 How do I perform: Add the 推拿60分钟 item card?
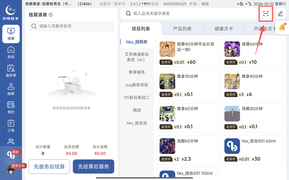tap(187, 118)
